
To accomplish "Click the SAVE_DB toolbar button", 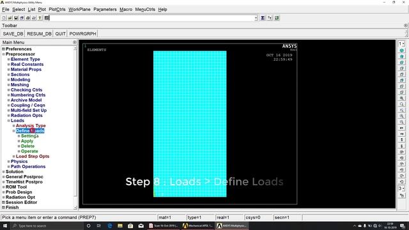I will (13, 34).
